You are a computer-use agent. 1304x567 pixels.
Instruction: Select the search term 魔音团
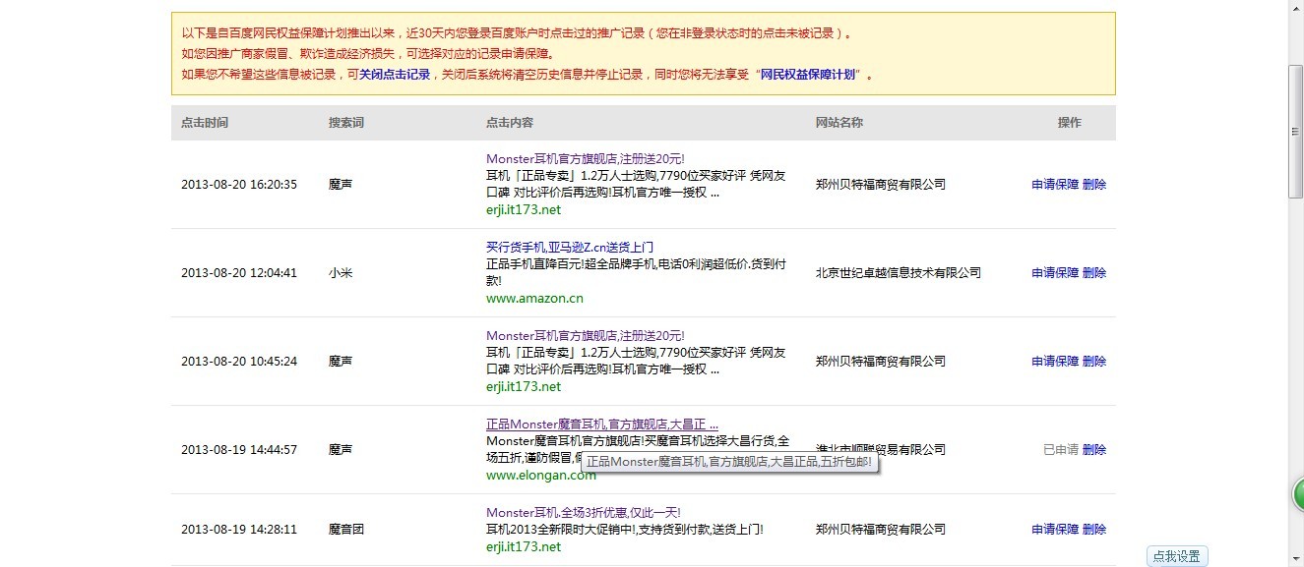click(346, 530)
